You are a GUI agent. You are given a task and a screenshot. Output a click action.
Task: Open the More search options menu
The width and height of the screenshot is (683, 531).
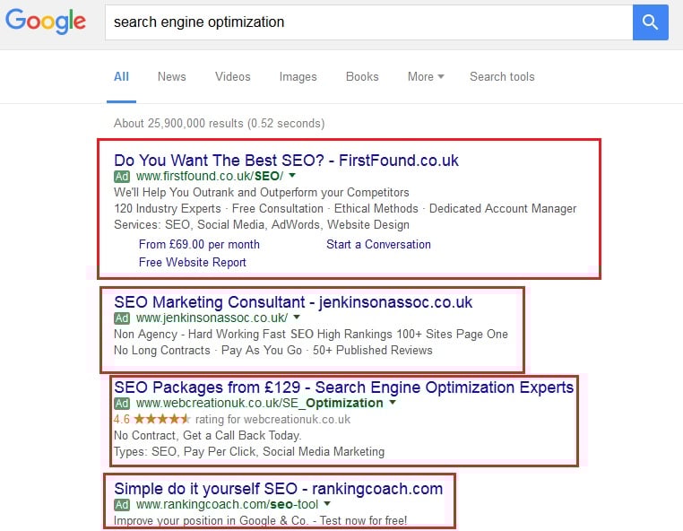[426, 77]
